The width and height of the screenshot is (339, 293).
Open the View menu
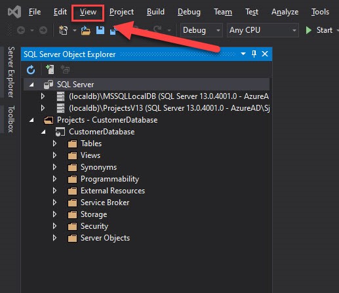pos(88,12)
